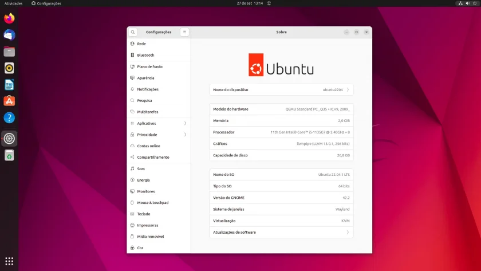Click the power icon in top bar

coord(475,3)
